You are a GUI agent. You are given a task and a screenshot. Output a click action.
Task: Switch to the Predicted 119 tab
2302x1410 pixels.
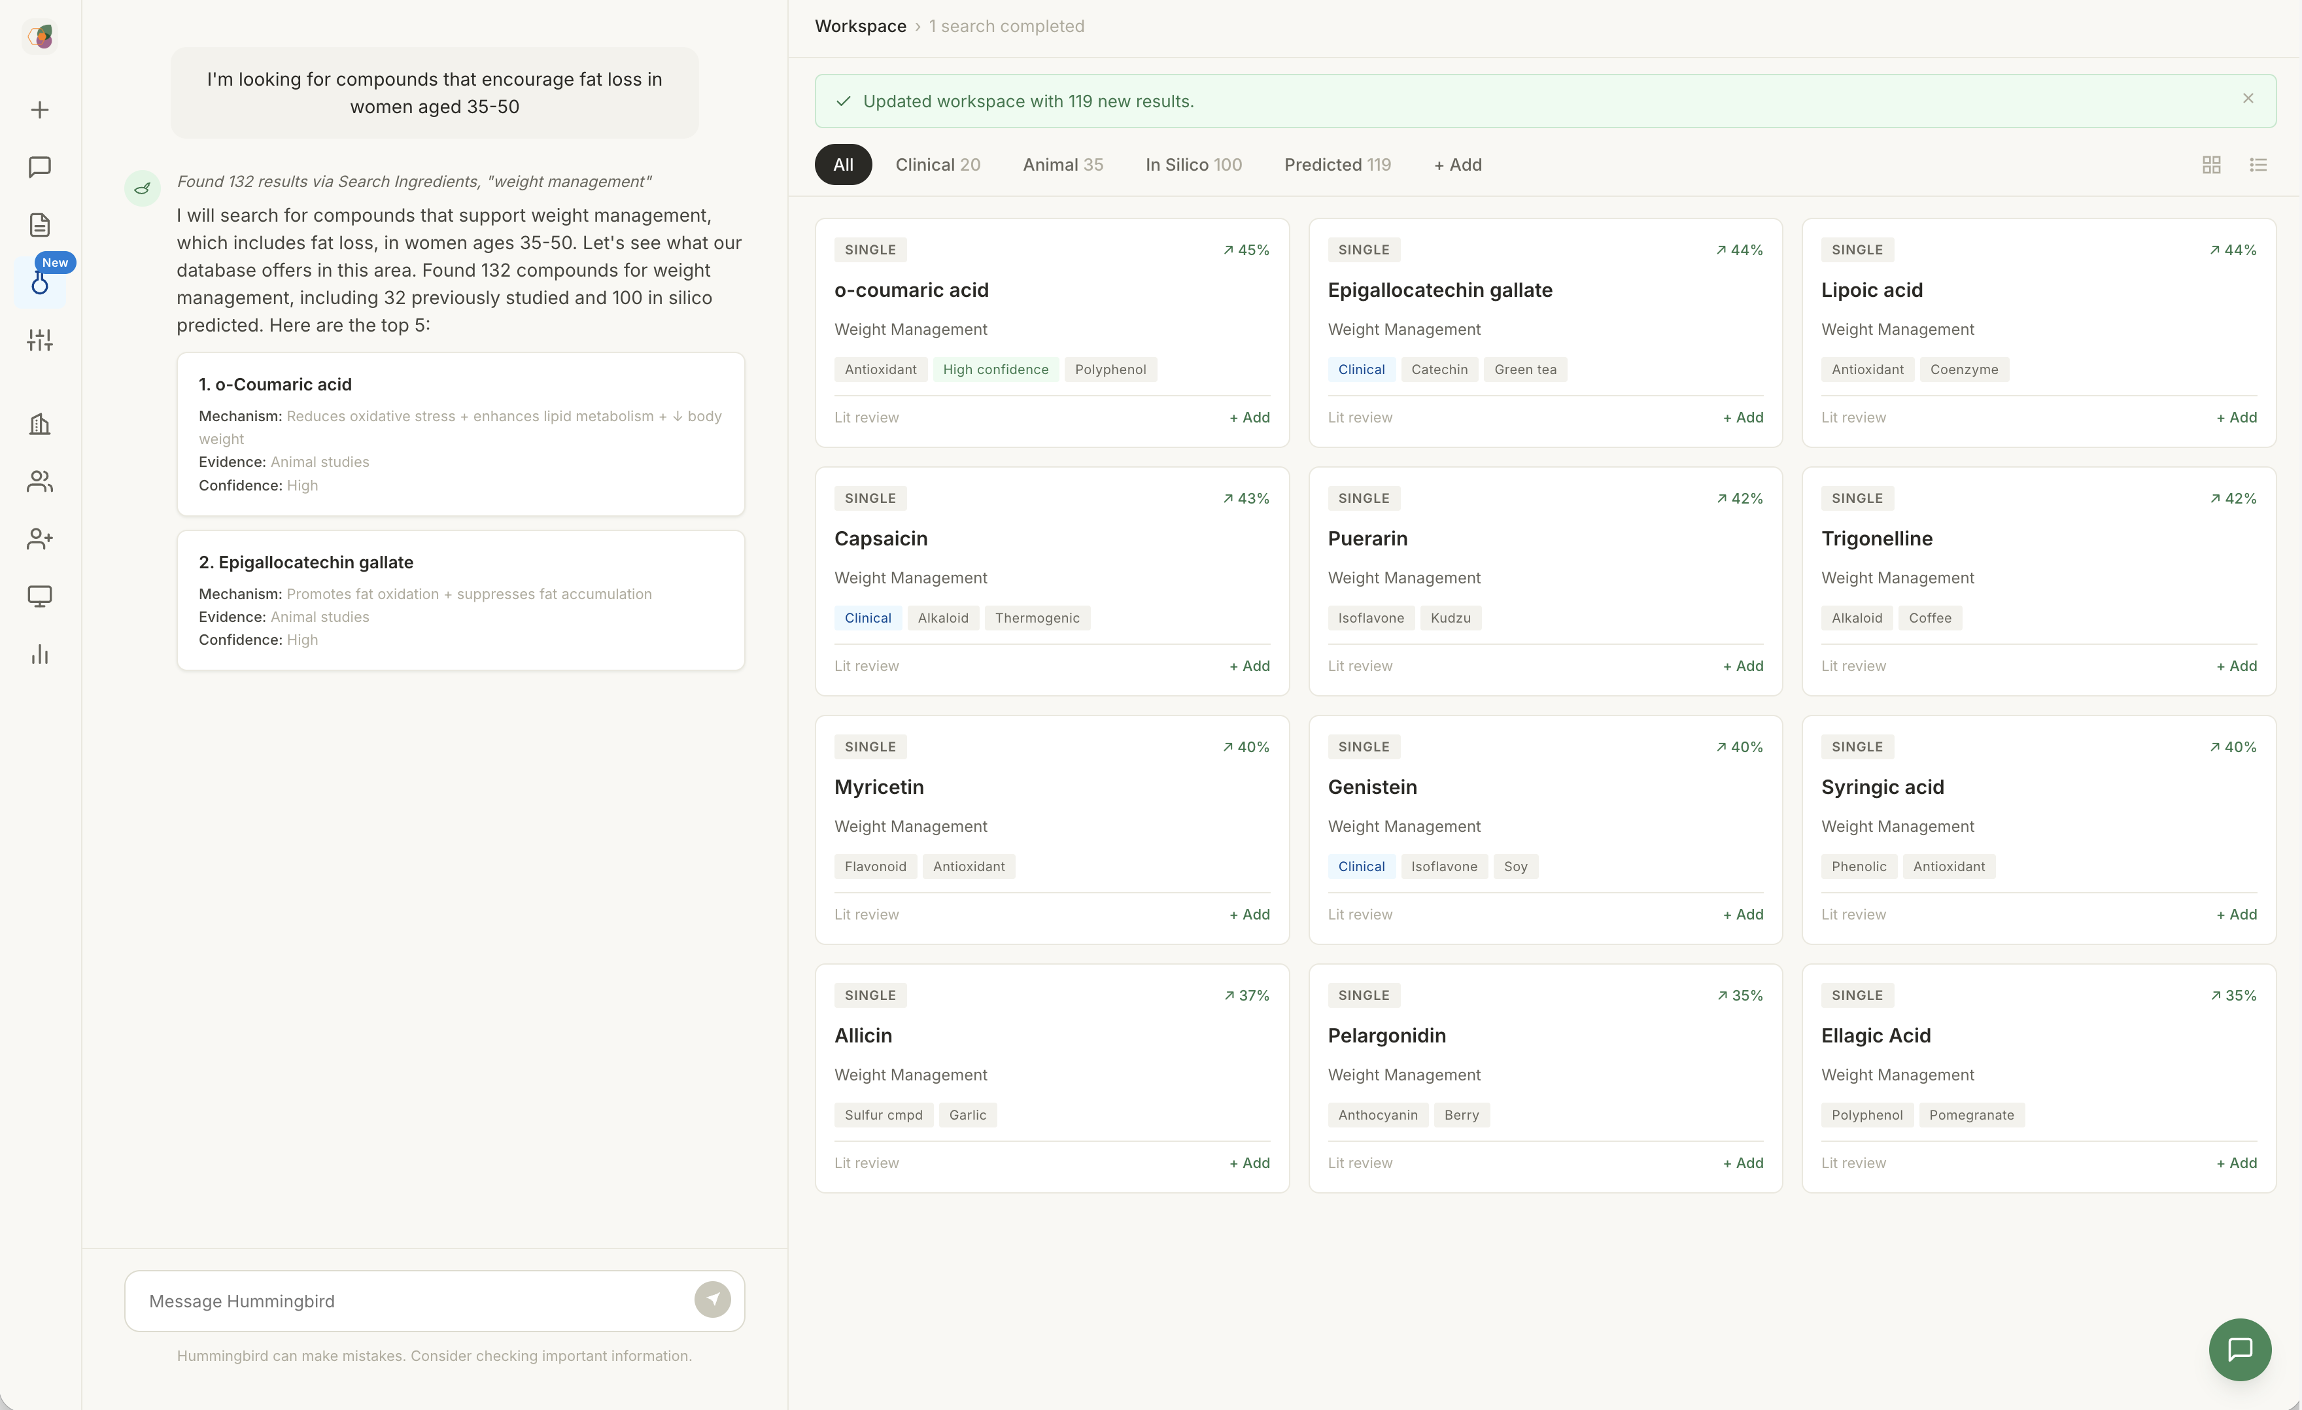1337,164
